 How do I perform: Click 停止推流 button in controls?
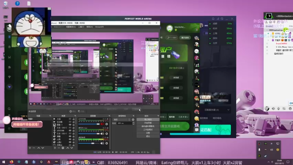point(148,120)
